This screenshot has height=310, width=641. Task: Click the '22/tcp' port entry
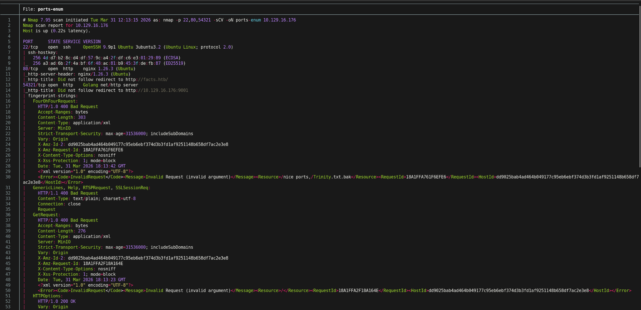(30, 47)
